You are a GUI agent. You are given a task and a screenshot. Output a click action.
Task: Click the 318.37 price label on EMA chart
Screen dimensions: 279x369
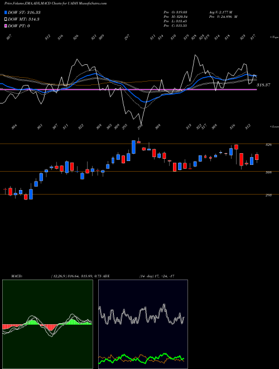tap(263, 85)
